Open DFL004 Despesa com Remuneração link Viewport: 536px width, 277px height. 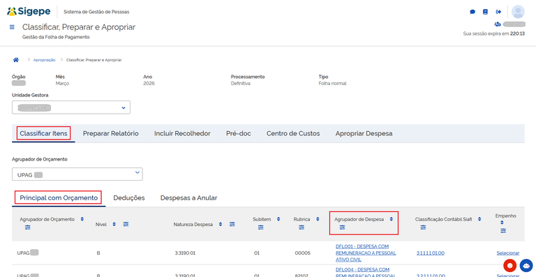pos(366,272)
